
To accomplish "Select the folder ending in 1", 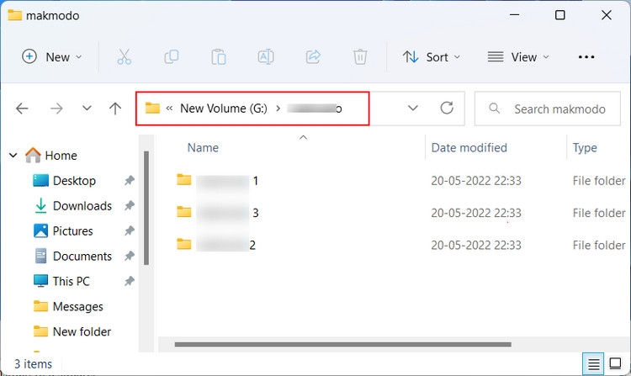I will pos(217,181).
